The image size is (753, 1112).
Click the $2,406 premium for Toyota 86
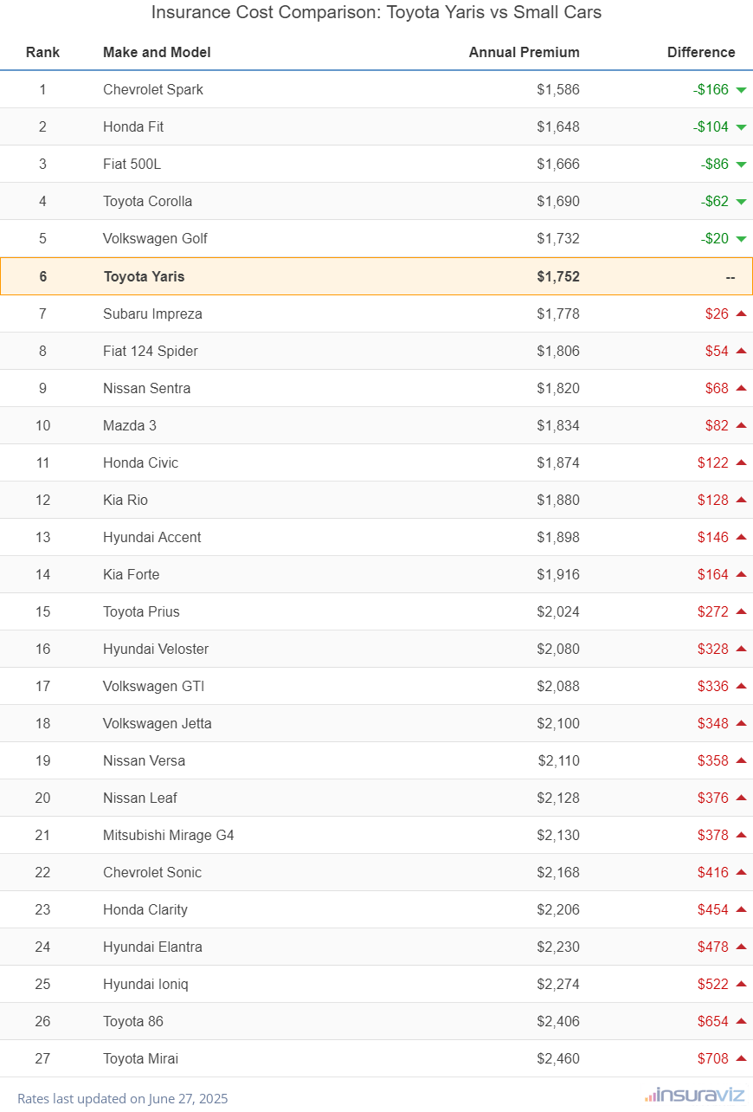click(x=557, y=1021)
